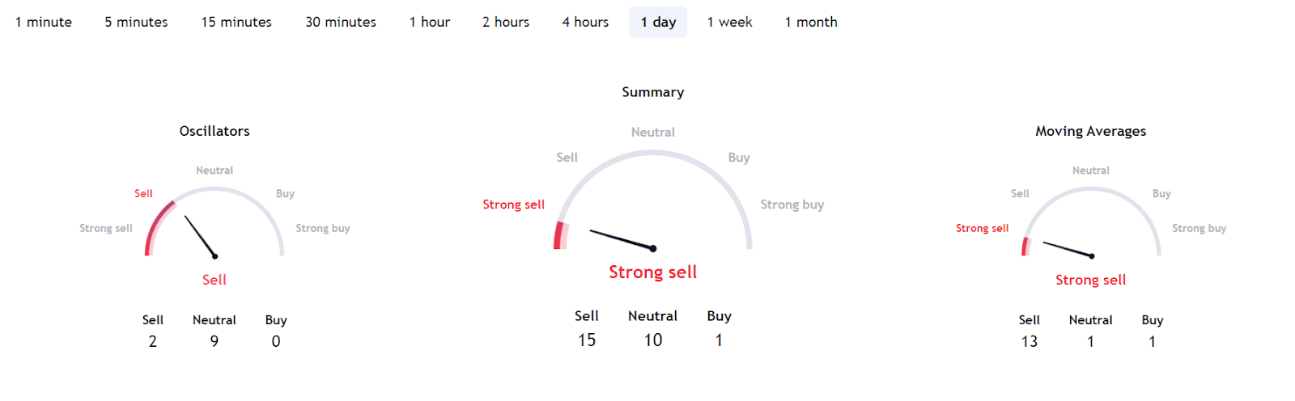Viewport: 1295px width, 401px height.
Task: Click the Moving Averages gauge needle
Action: (x=1068, y=249)
